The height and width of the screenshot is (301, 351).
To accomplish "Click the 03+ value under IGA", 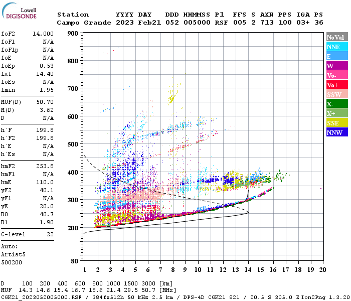I will click(x=303, y=23).
